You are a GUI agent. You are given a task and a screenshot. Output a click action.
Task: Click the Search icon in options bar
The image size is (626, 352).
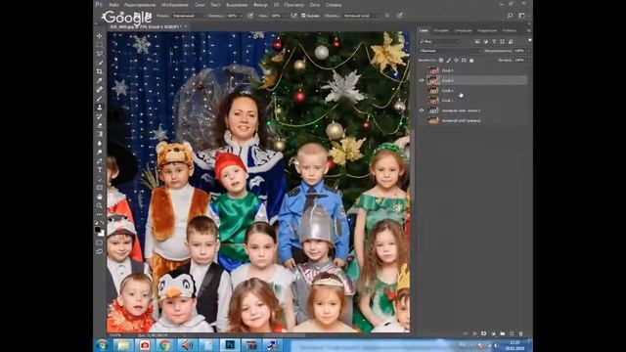(x=510, y=16)
